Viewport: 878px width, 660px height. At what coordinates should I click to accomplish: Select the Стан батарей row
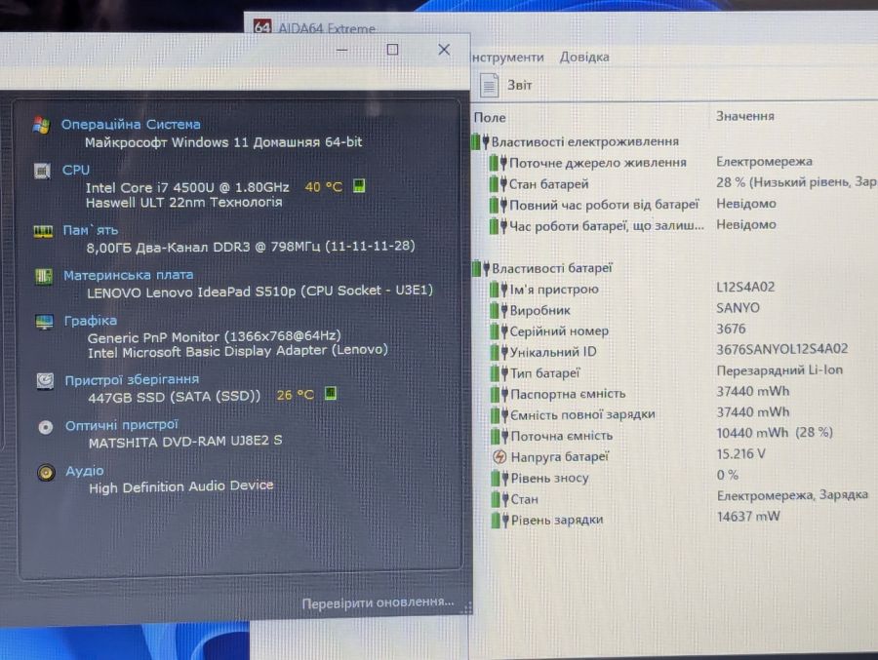pyautogui.click(x=683, y=183)
